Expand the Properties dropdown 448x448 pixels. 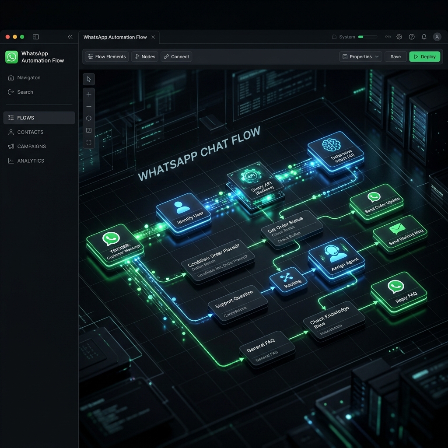pyautogui.click(x=360, y=56)
